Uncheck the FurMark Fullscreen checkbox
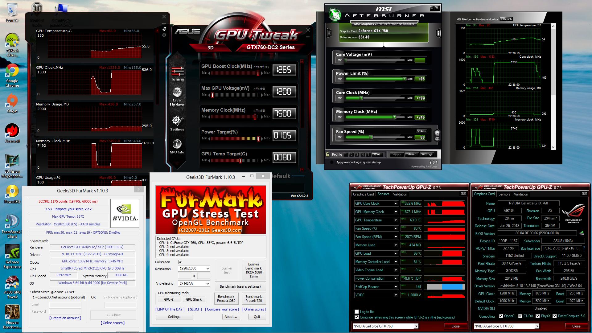 click(180, 262)
